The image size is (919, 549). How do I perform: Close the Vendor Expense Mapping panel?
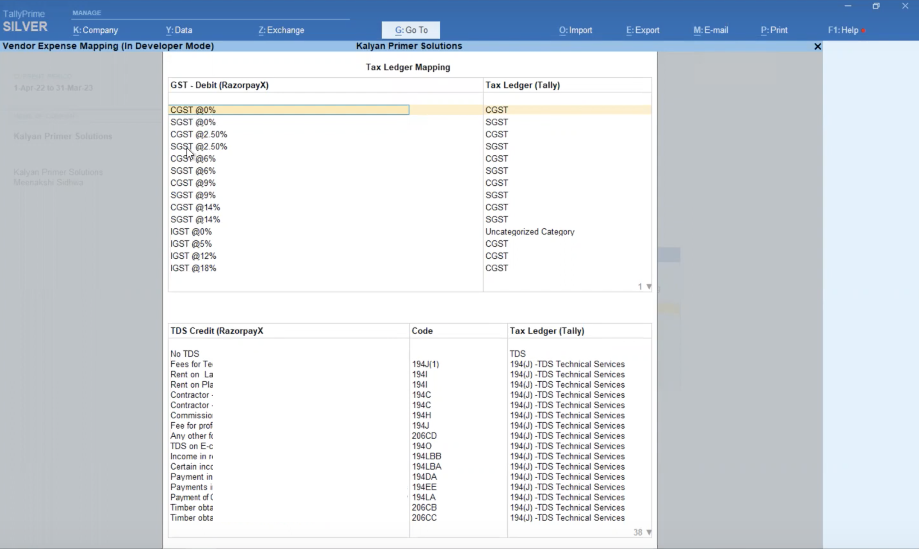[817, 46]
